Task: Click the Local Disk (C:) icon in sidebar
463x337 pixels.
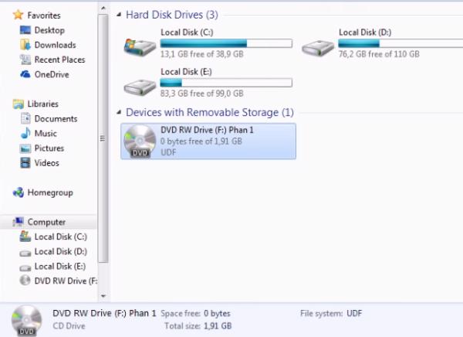Action: (x=25, y=237)
